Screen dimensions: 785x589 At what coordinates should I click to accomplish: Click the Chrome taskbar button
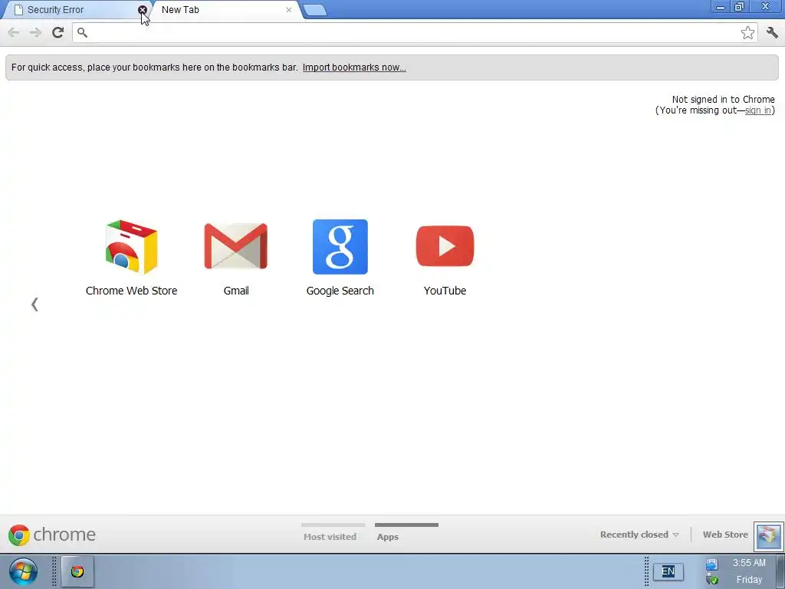[x=77, y=571]
